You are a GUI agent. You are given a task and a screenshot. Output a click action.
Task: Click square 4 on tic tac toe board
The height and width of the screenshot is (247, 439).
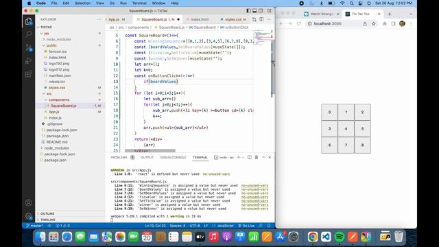pyautogui.click(x=346, y=128)
